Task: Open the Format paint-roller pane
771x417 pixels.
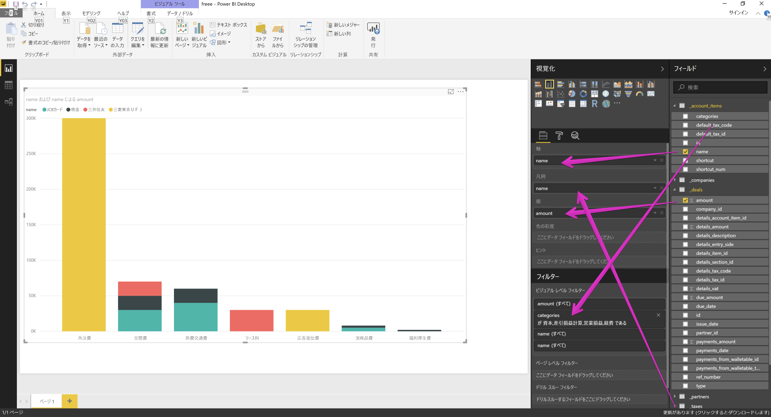Action: pyautogui.click(x=559, y=136)
